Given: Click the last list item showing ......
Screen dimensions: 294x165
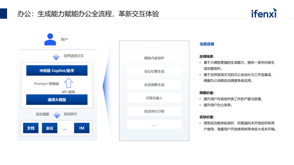Looking at the screenshot, I should pyautogui.click(x=154, y=124).
